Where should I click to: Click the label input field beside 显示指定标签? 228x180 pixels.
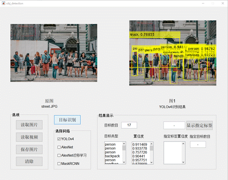click(x=174, y=125)
